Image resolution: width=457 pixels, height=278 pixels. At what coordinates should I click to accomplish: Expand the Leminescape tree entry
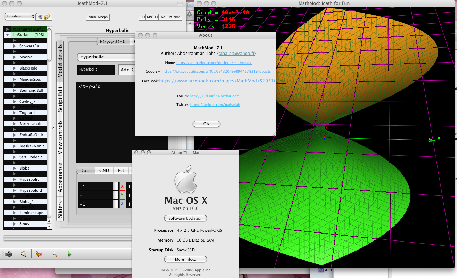15,213
